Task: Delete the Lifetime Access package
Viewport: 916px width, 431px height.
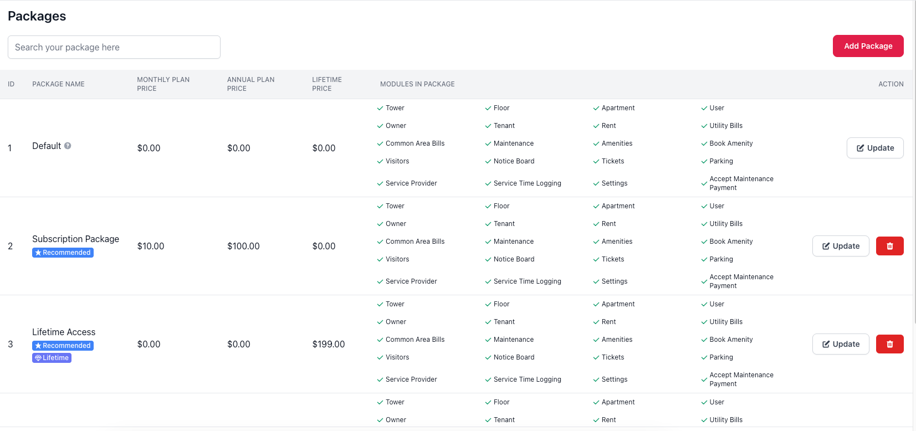Action: coord(889,344)
